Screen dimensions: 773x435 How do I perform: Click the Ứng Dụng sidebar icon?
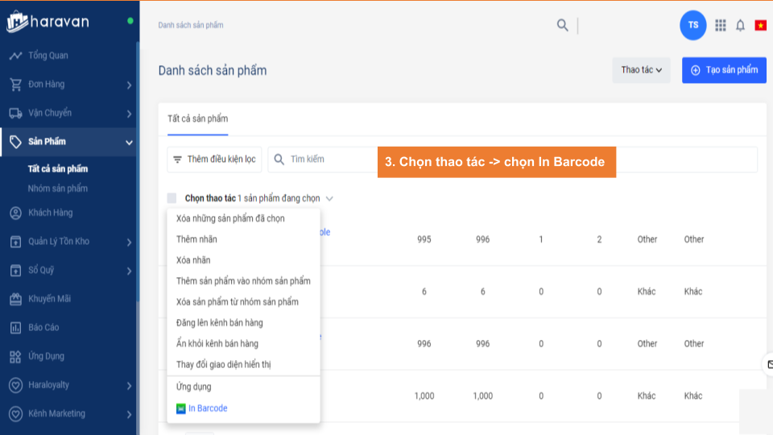(x=14, y=356)
